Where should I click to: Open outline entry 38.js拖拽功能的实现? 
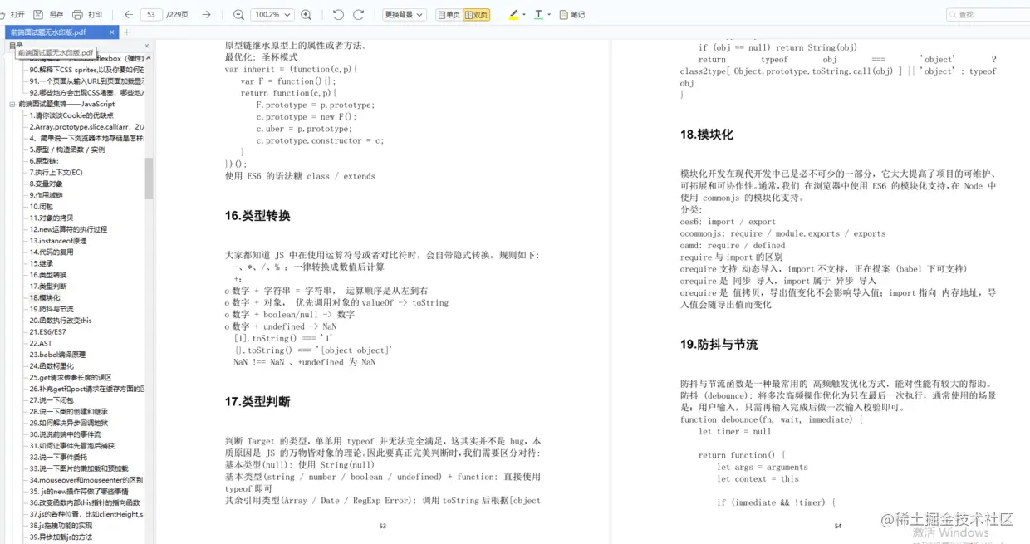click(x=61, y=526)
